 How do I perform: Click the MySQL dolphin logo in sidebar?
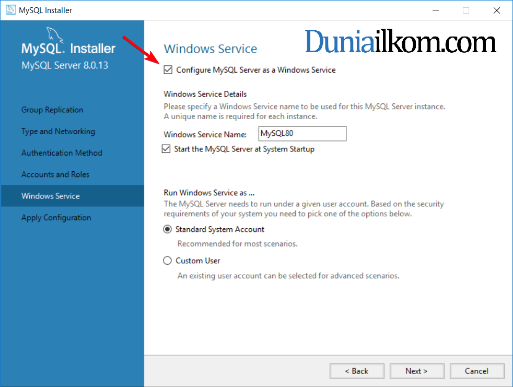coord(54,34)
